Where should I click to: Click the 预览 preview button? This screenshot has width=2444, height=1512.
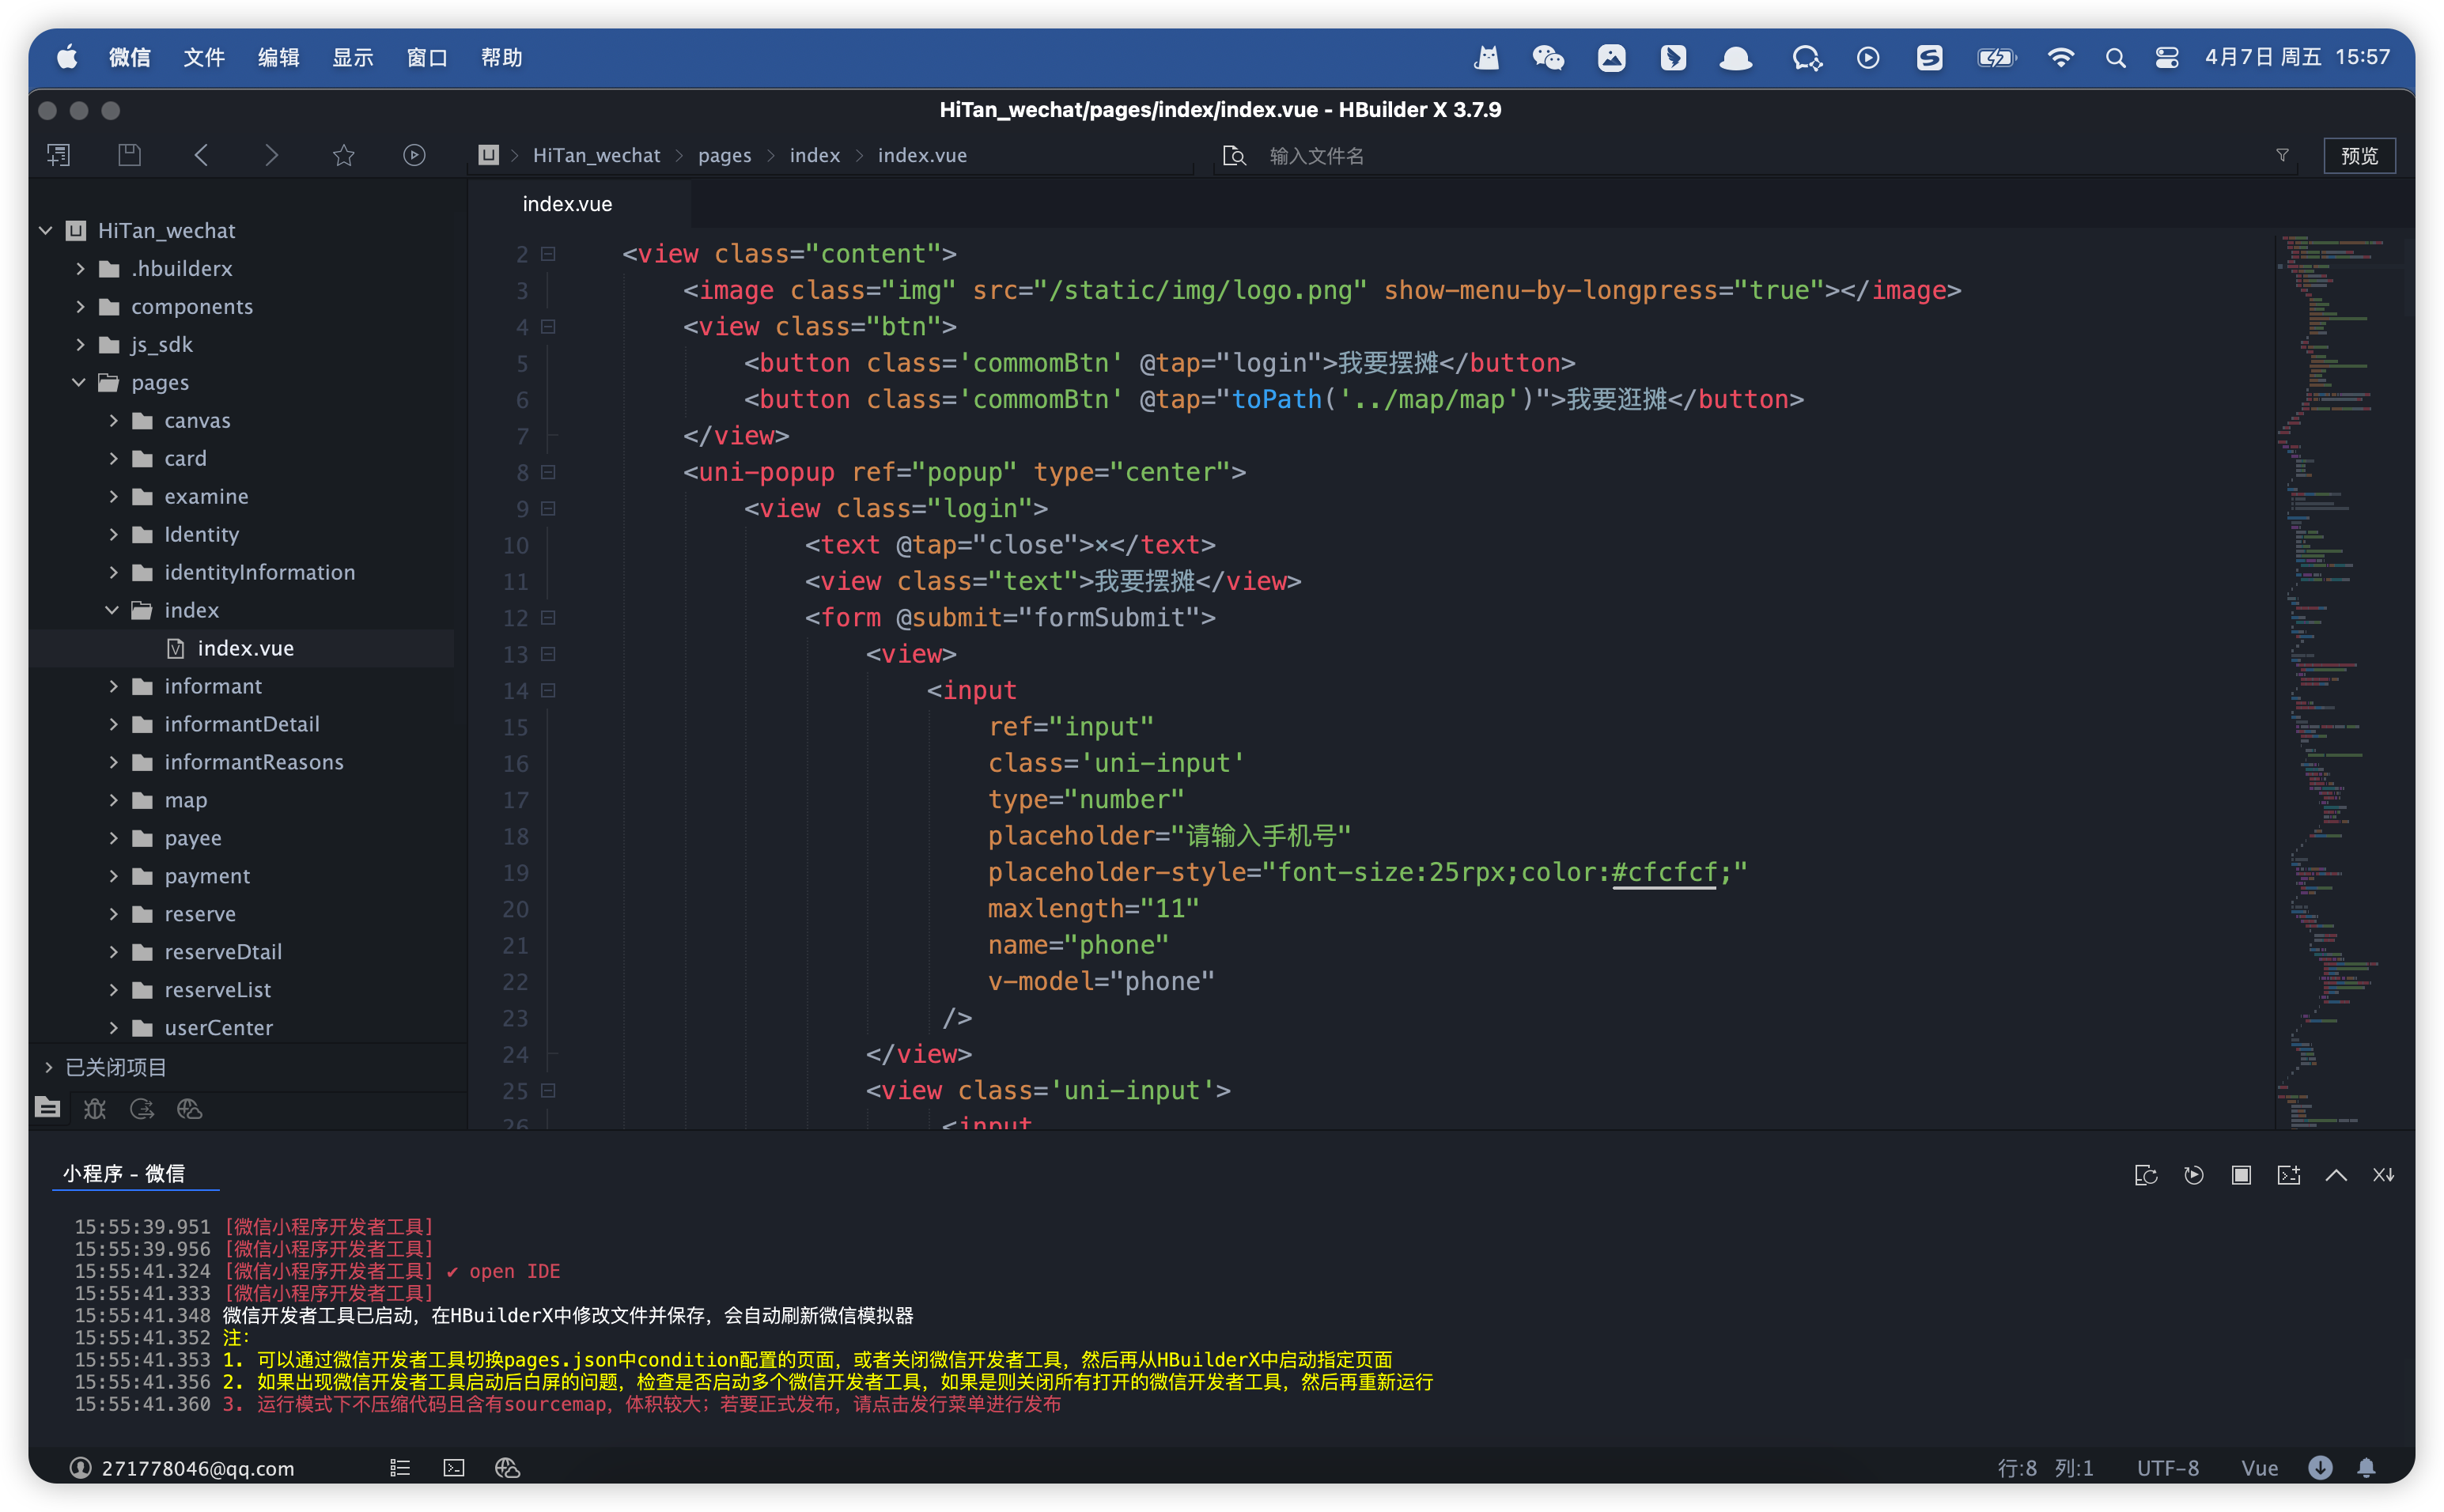[x=2359, y=155]
